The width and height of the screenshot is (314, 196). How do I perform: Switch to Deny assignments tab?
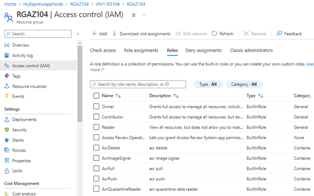point(203,50)
